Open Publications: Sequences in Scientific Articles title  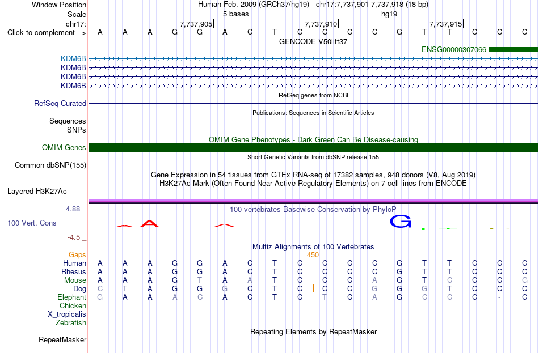tap(313, 113)
